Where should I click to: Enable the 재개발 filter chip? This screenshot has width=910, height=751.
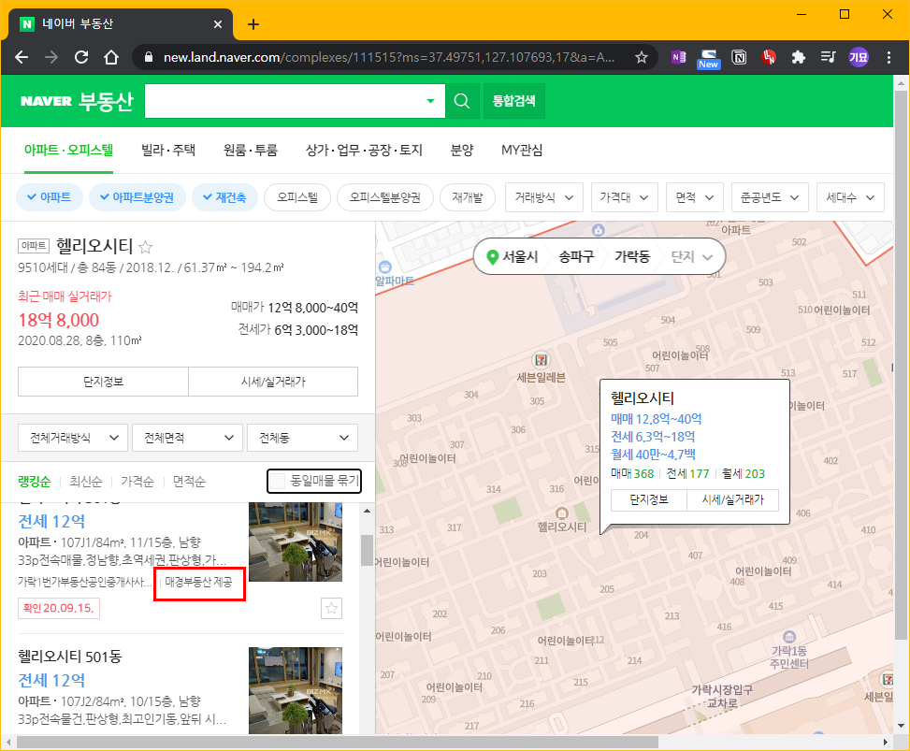coord(468,197)
